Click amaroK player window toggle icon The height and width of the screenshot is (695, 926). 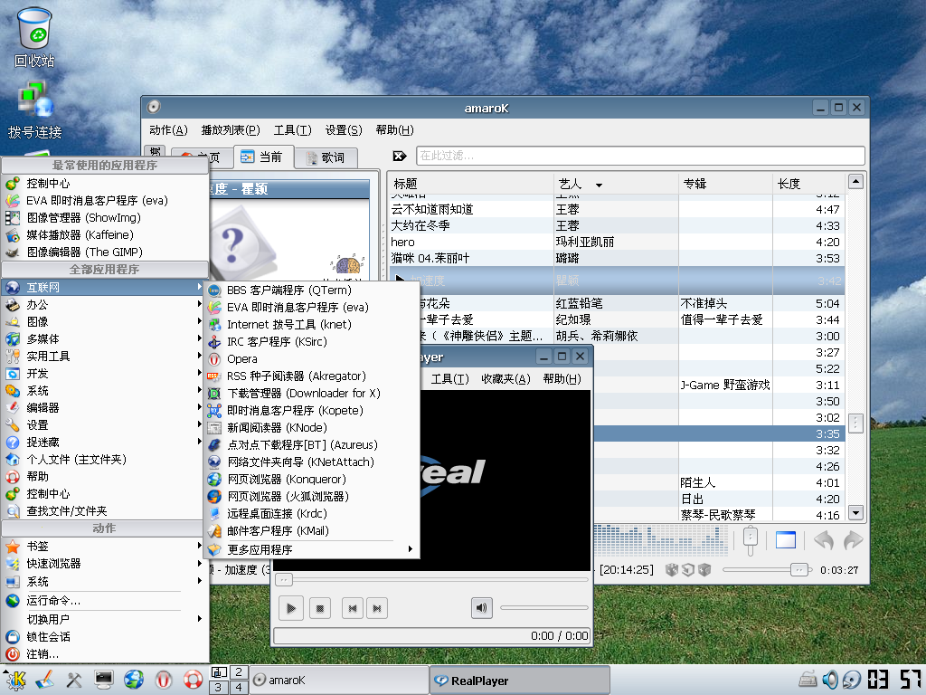coord(786,539)
